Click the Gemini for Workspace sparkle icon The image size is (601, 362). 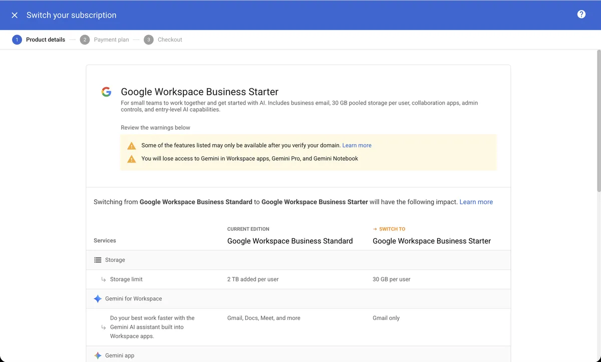click(98, 298)
